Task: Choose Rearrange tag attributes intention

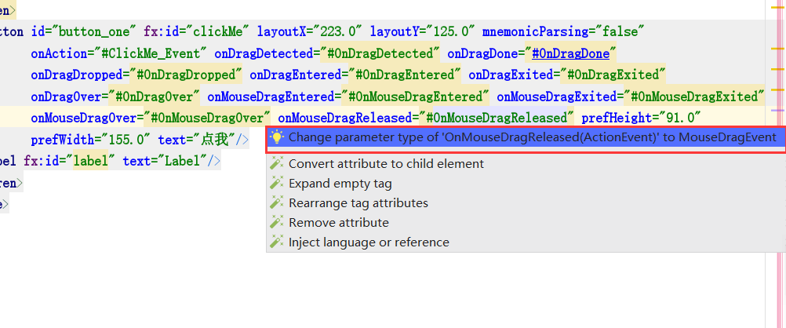Action: coord(358,203)
